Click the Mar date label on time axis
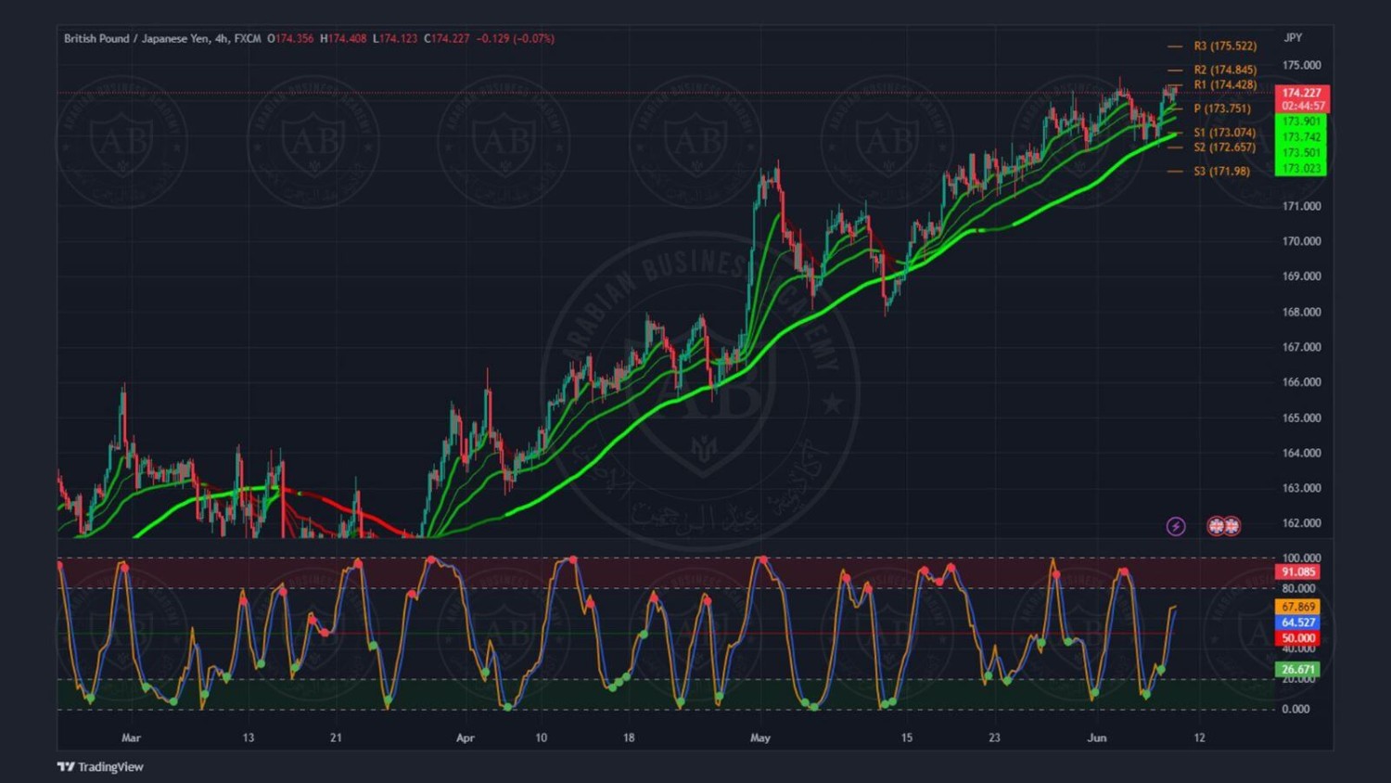 (x=131, y=738)
